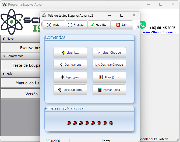
Task: Activate shock with Ligar Choque
Action: point(109,53)
